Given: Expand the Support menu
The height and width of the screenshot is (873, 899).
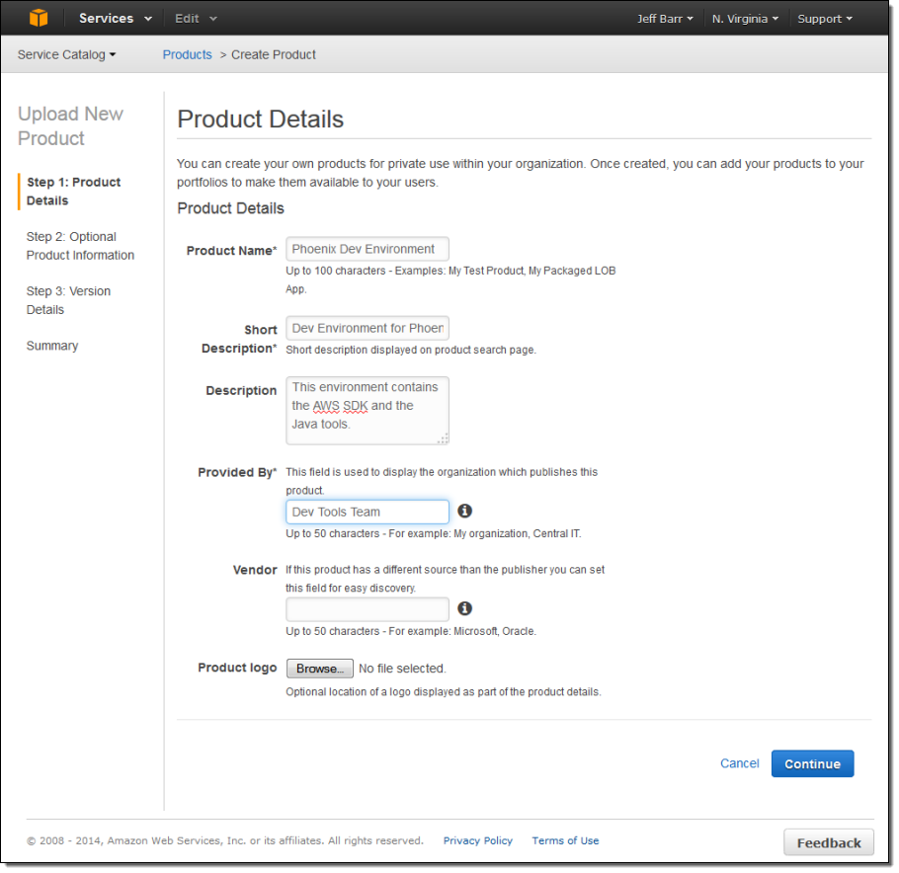Looking at the screenshot, I should [x=825, y=19].
